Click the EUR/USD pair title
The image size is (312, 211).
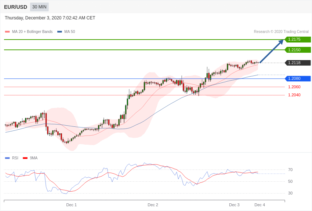click(x=15, y=7)
